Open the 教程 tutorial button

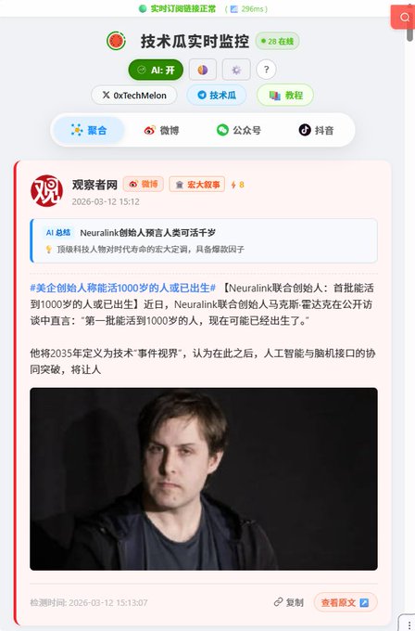(x=285, y=96)
